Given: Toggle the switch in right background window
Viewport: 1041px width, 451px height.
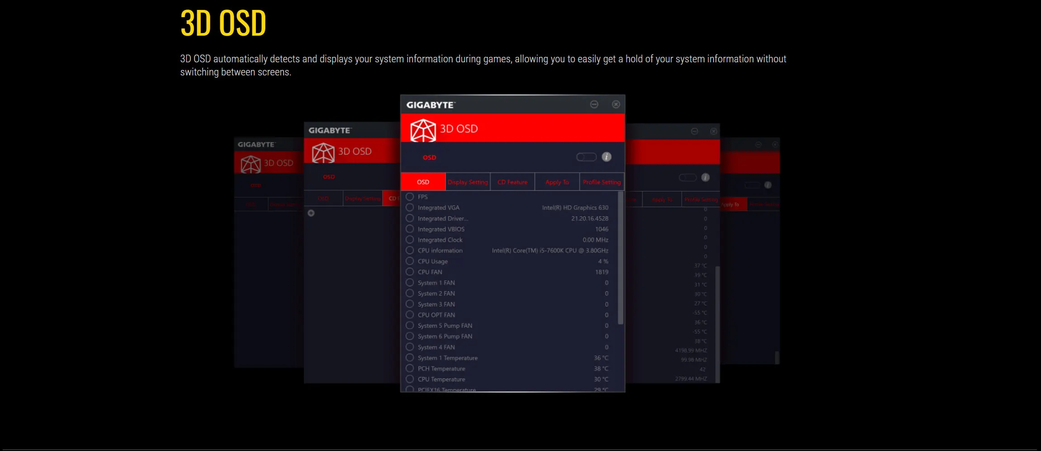Looking at the screenshot, I should tap(688, 177).
